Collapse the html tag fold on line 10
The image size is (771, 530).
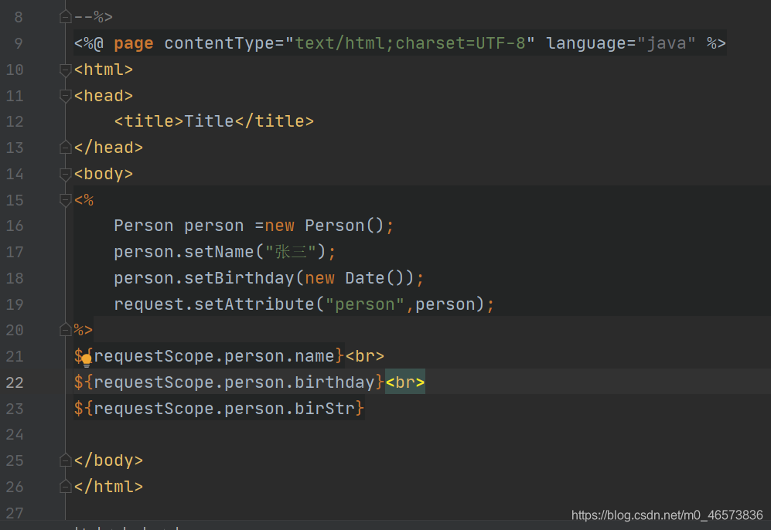point(66,70)
